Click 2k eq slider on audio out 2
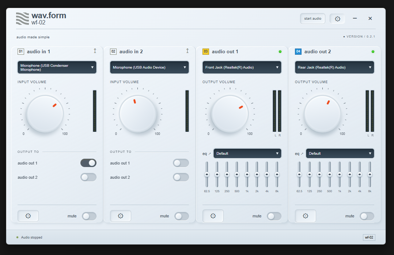Viewport: 394px width, 255px height. tap(349, 174)
